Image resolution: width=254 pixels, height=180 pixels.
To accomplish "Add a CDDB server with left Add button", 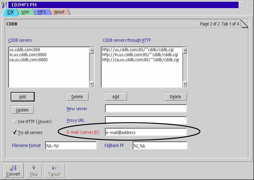I will [22, 97].
